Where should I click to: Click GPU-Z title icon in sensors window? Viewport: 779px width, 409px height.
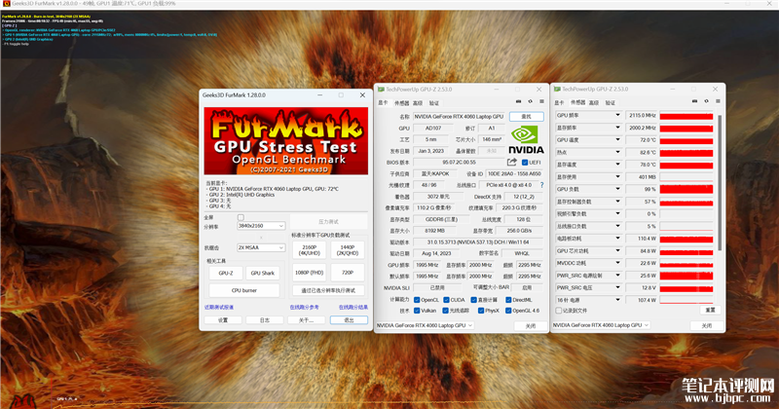[557, 89]
